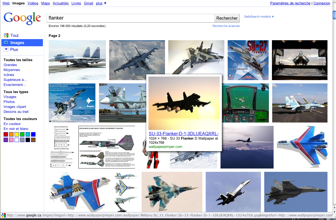Viewport: 336px width, 220px height.
Task: Filter by 'En noir et blanc'
Action: pyautogui.click(x=16, y=129)
